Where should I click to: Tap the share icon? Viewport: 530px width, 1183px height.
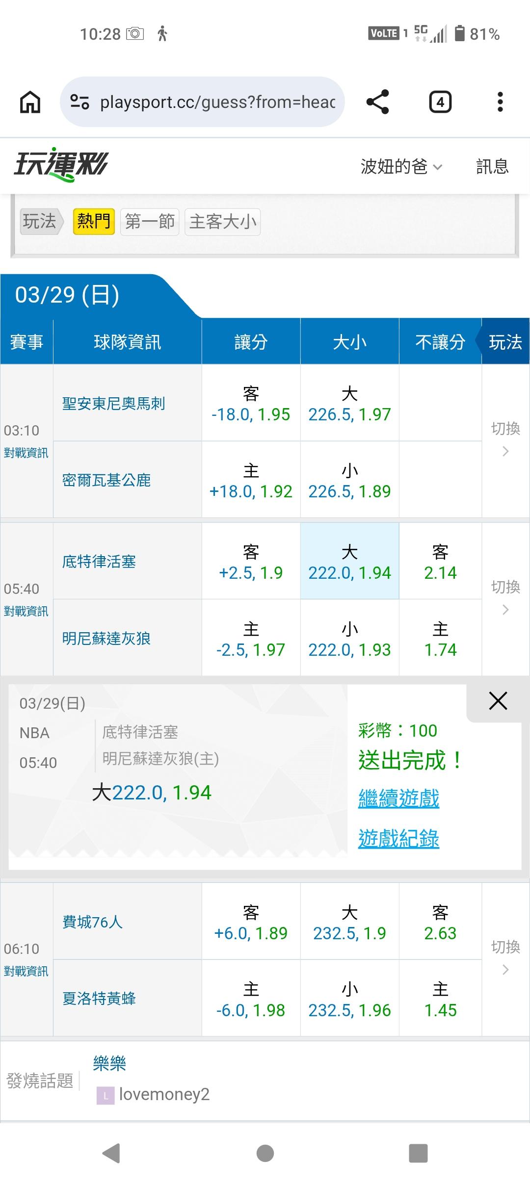point(377,102)
